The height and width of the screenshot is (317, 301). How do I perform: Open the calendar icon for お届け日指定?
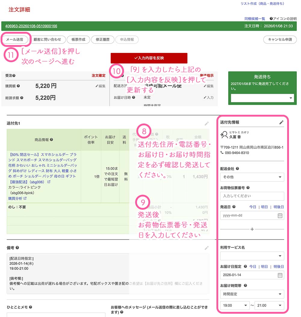tap(280, 275)
